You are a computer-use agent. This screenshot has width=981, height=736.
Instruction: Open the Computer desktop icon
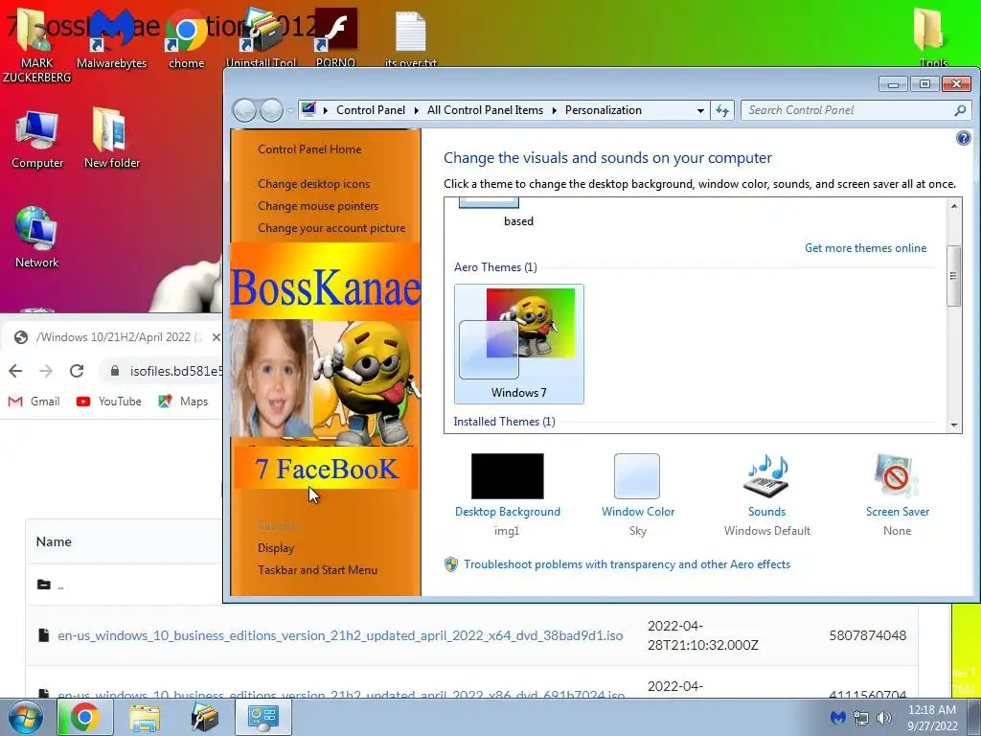click(x=37, y=139)
